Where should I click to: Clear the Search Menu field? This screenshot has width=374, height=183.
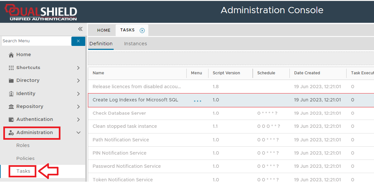pyautogui.click(x=78, y=41)
